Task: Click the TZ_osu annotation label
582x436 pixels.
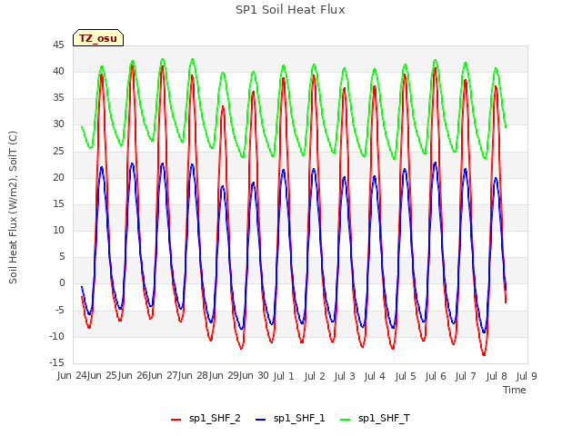Action: click(x=98, y=38)
